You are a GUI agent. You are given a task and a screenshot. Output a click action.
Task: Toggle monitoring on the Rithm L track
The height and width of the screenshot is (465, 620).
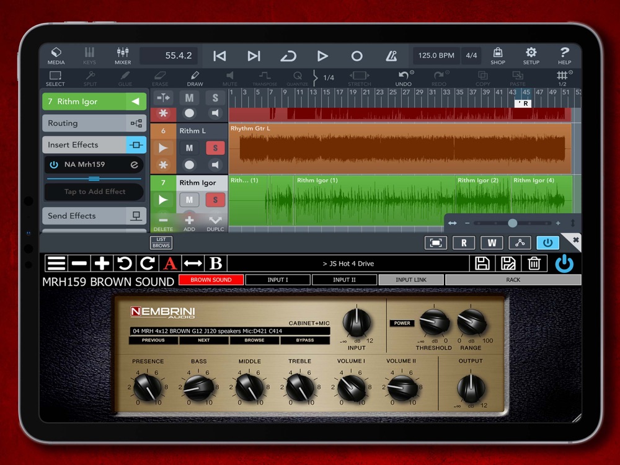[215, 165]
